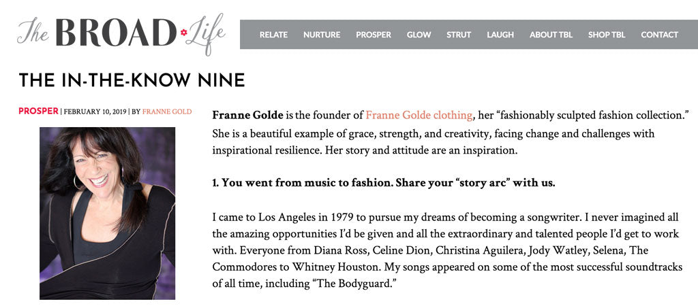Open the ABOUT TBL page
Viewport: 698px width, 306px height.
click(x=551, y=35)
